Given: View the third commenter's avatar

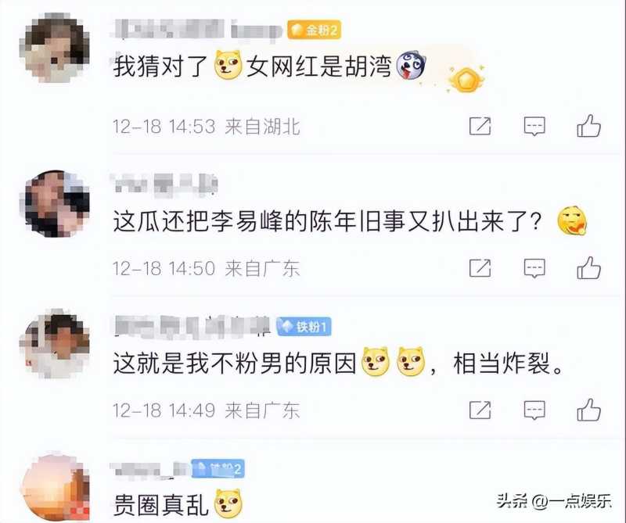Looking at the screenshot, I should click(57, 345).
